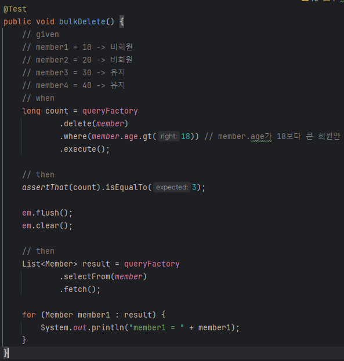Click the 18 literal after the right: hint
The width and height of the screenshot is (344, 361).
point(186,137)
